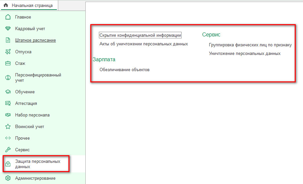Click the gear icon for Администрирование
Image resolution: width=303 pixels, height=184 pixels.
click(x=8, y=178)
